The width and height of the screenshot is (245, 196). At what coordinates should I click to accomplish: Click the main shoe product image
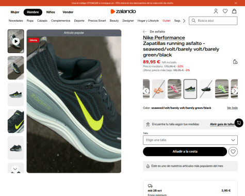(74, 105)
